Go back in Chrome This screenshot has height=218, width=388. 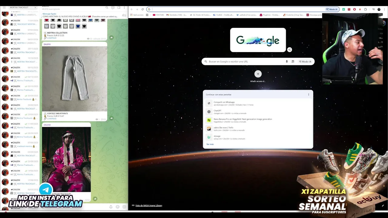click(x=132, y=9)
